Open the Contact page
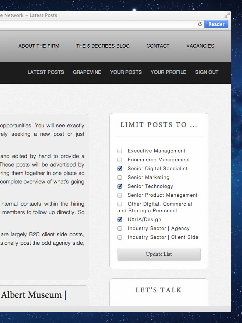 tap(158, 46)
